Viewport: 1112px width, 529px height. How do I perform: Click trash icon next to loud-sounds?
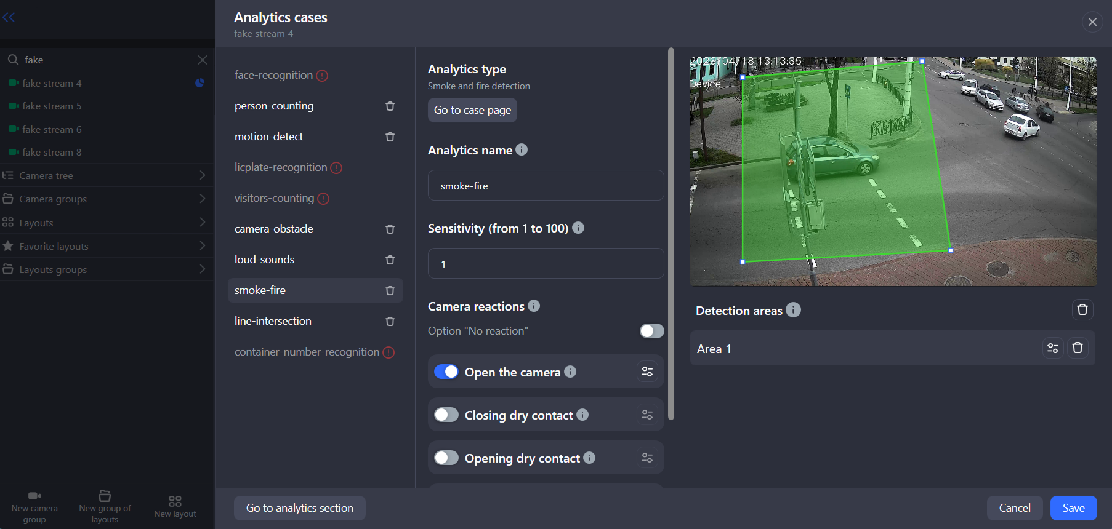pyautogui.click(x=390, y=260)
